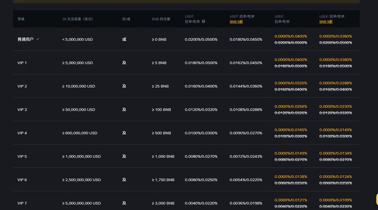Click the 或 cell in 普通用户 row
This screenshot has height=210, width=378.
point(124,39)
